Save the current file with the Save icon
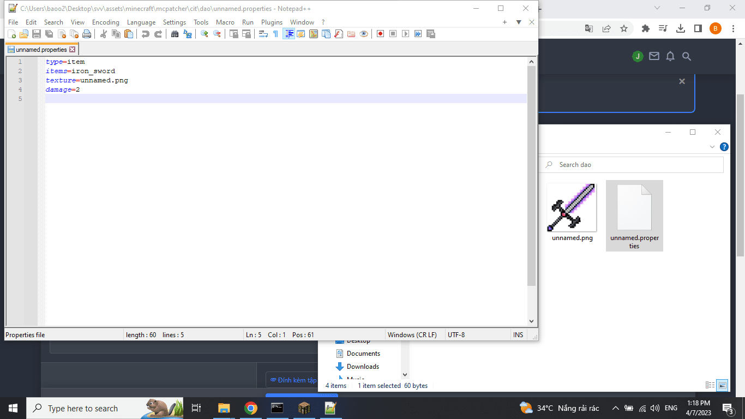The width and height of the screenshot is (745, 419). click(x=37, y=34)
